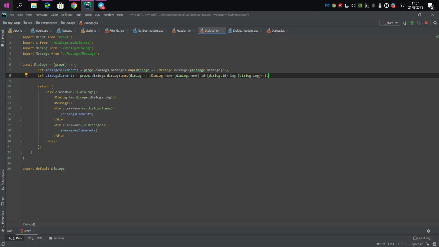439x247 pixels.
Task: Open Run panel settings gear icon
Action: click(x=428, y=231)
